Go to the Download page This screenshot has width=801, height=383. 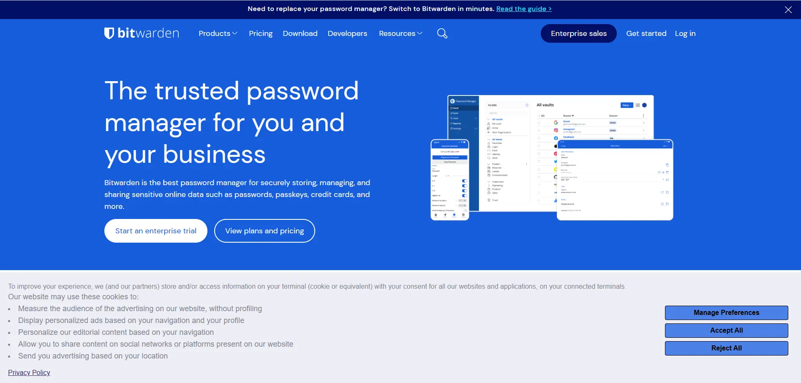(300, 33)
